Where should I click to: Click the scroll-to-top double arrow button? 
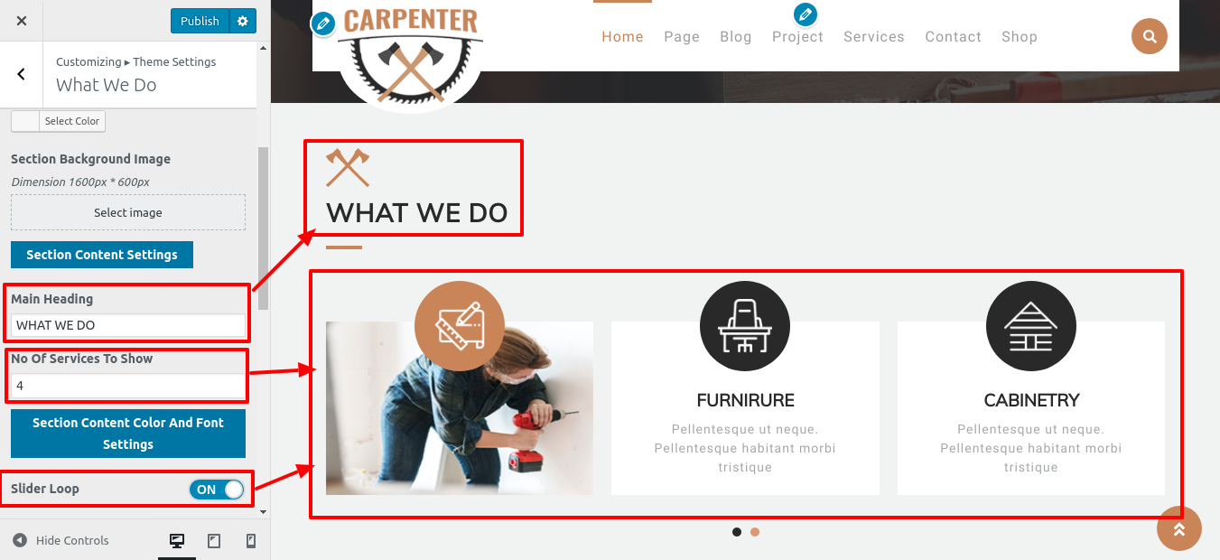(x=1178, y=528)
